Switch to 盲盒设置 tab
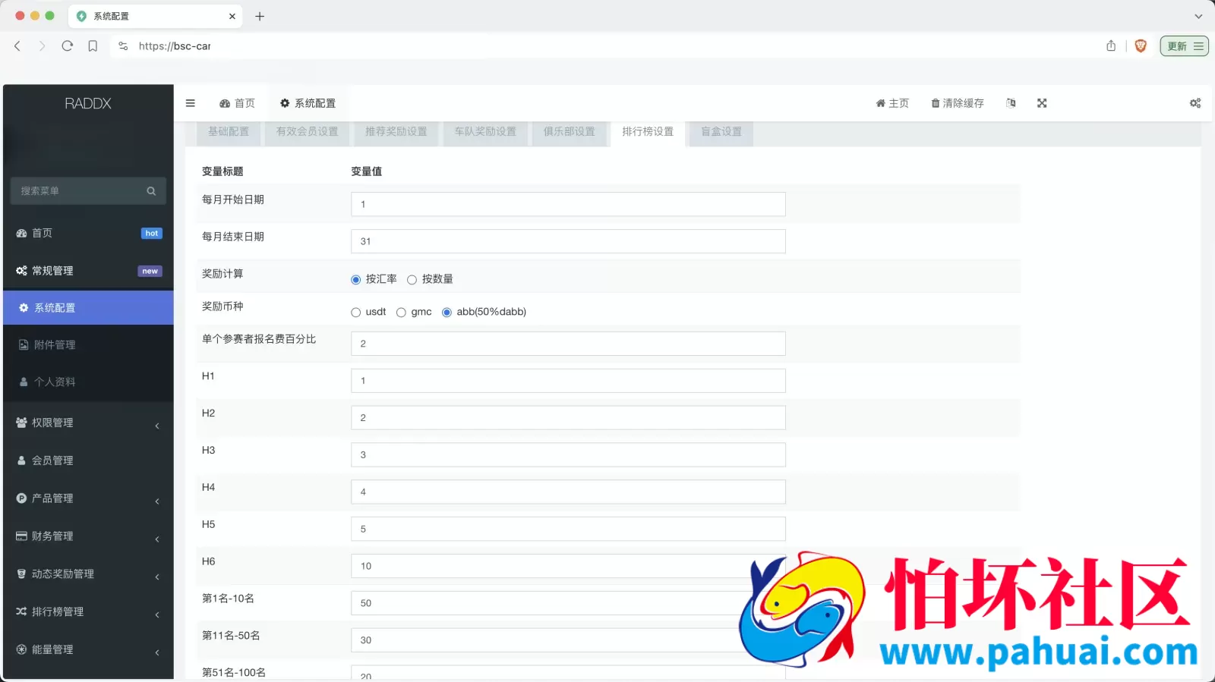 tap(721, 132)
